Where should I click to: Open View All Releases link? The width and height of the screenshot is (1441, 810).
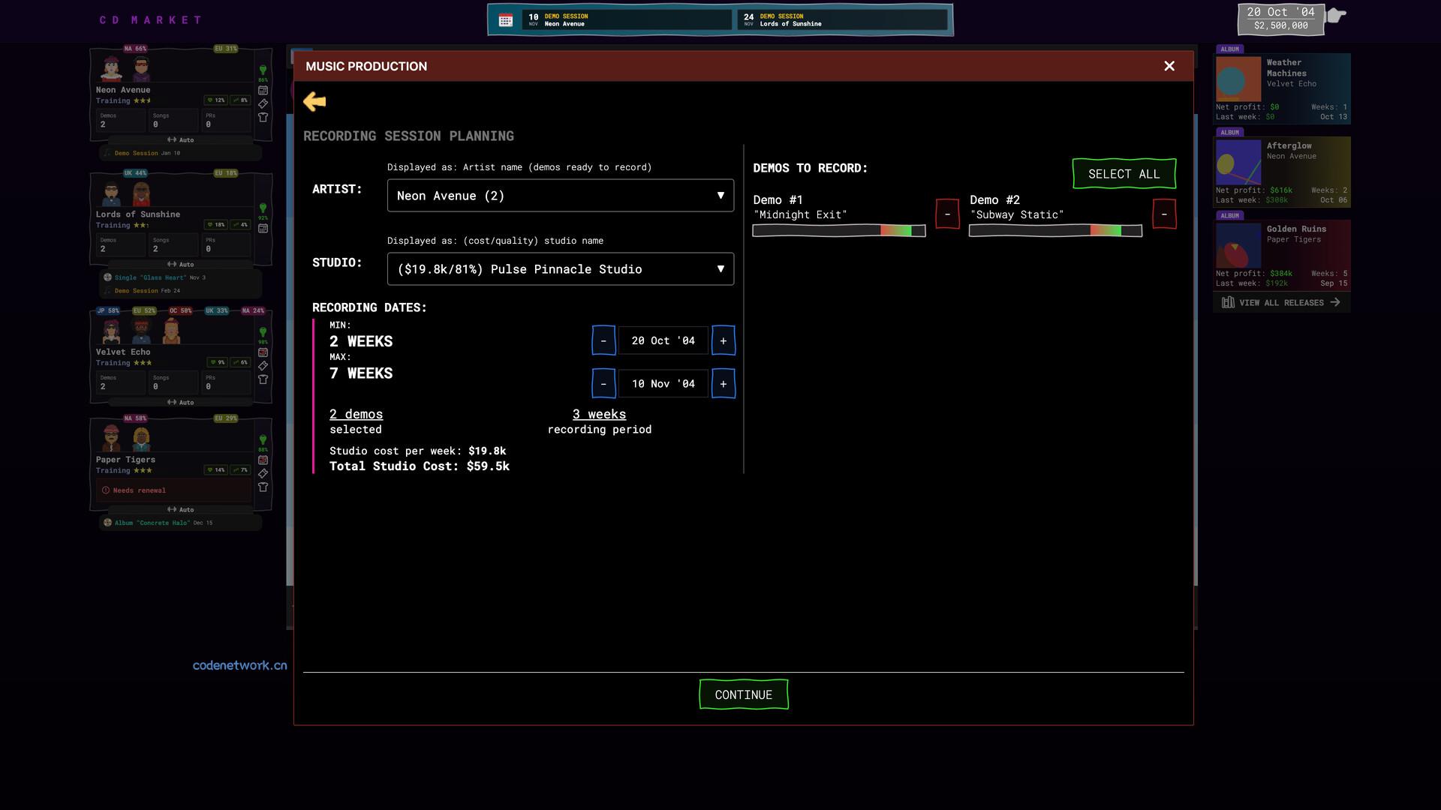coord(1281,303)
